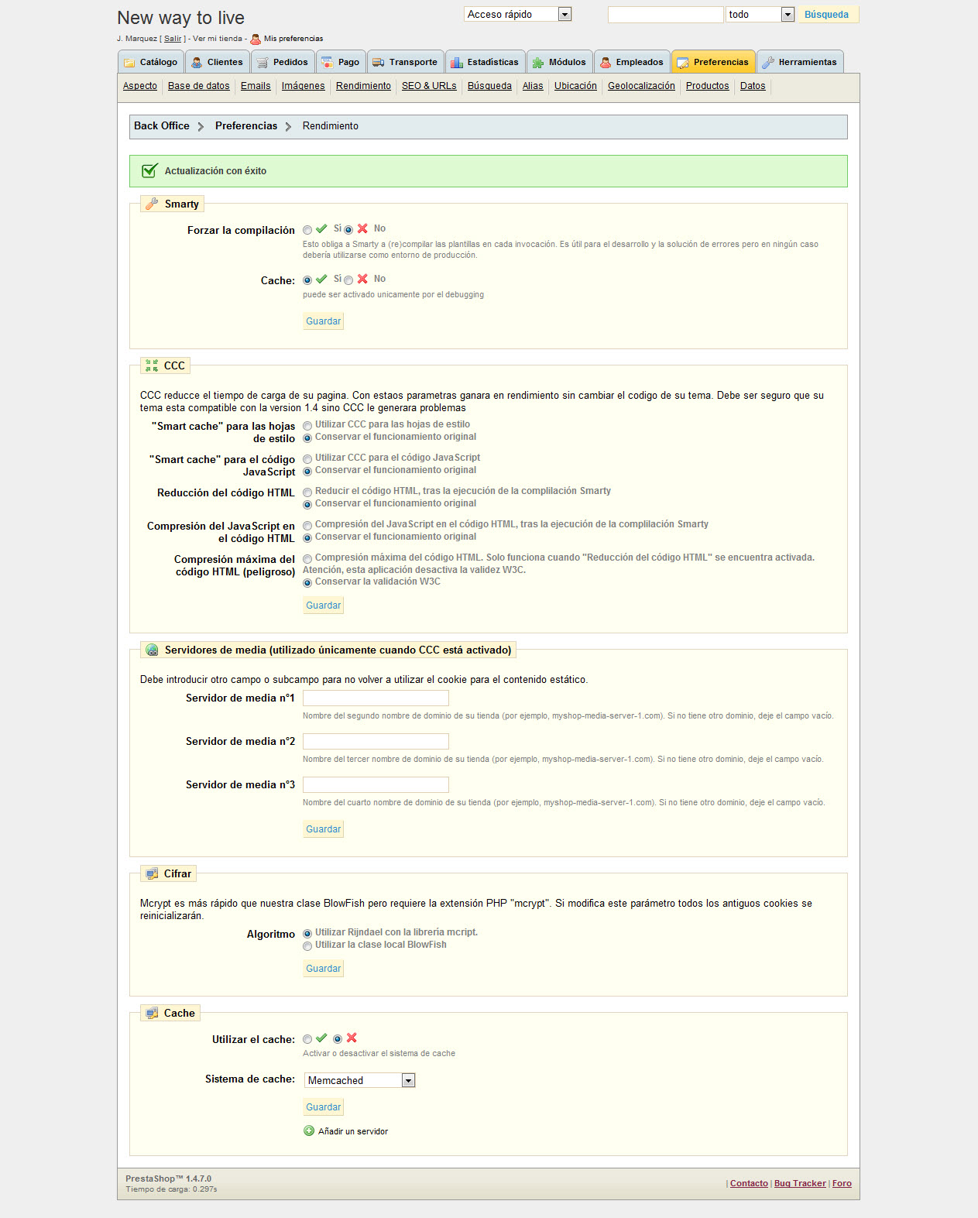Select Utilizar CCC para las hojas de estilo
The image size is (978, 1218).
pos(307,426)
